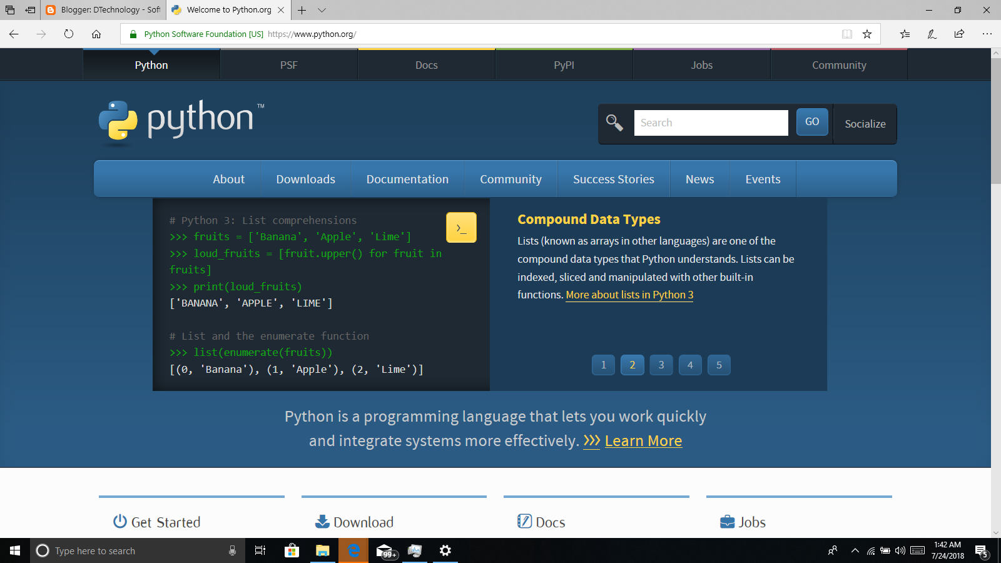Open the Downloads menu
The width and height of the screenshot is (1001, 563).
306,179
